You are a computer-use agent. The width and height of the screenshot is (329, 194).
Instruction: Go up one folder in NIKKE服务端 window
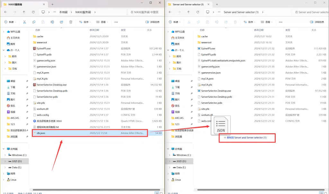point(24,12)
